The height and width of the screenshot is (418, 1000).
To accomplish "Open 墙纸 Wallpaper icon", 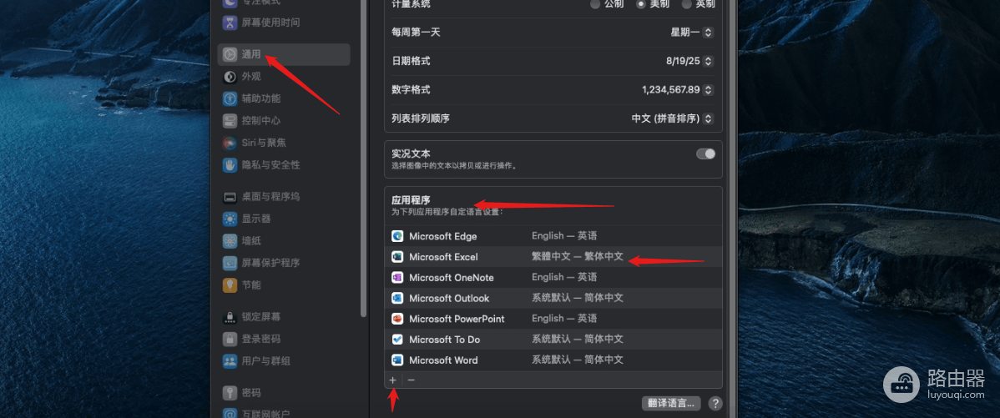I will tap(230, 241).
